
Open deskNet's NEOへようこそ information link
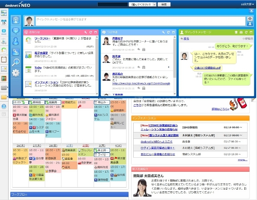tap(156, 141)
